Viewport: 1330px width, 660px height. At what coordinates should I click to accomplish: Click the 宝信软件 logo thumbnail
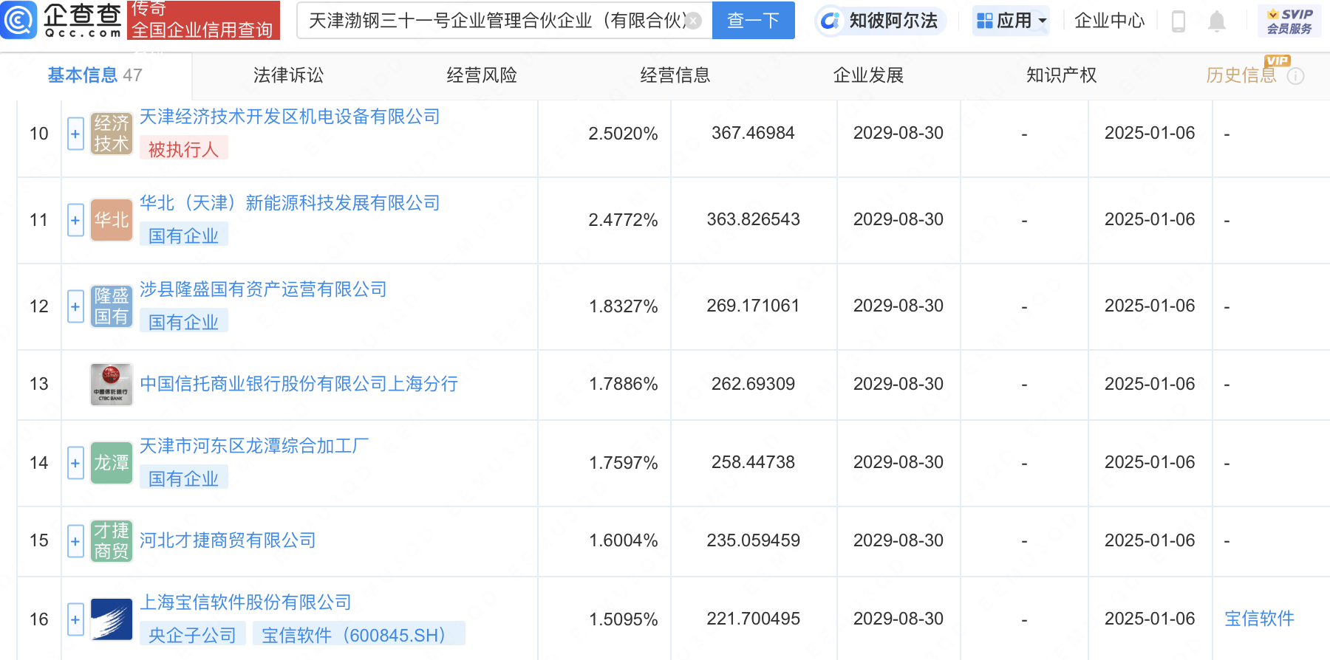(112, 619)
